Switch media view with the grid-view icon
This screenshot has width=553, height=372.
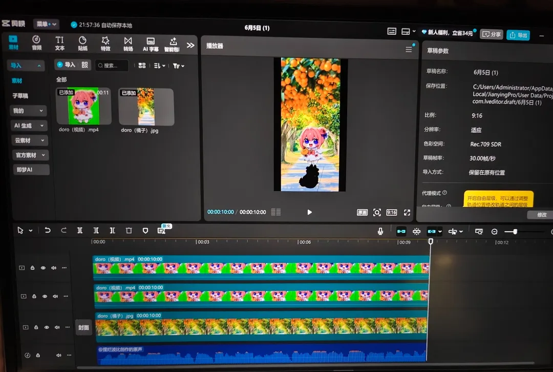tap(142, 66)
